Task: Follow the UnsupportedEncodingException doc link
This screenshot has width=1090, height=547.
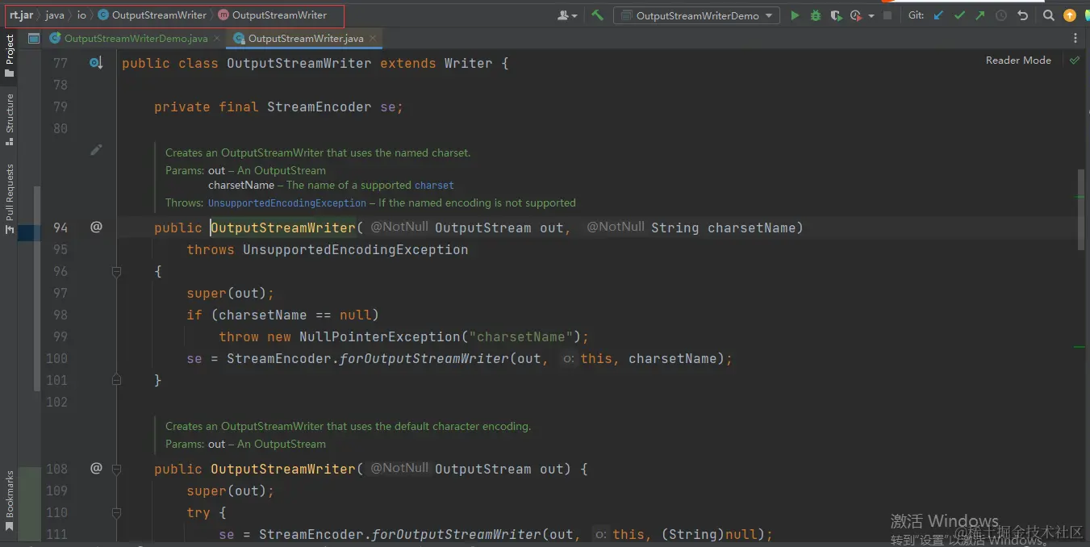Action: tap(286, 203)
